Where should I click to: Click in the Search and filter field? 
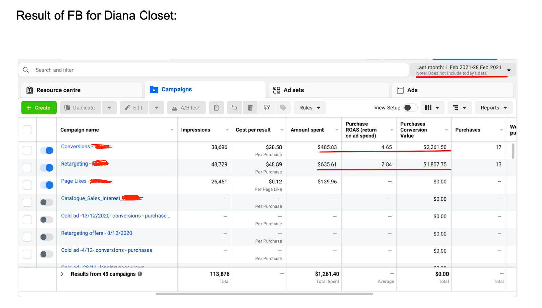click(x=213, y=70)
